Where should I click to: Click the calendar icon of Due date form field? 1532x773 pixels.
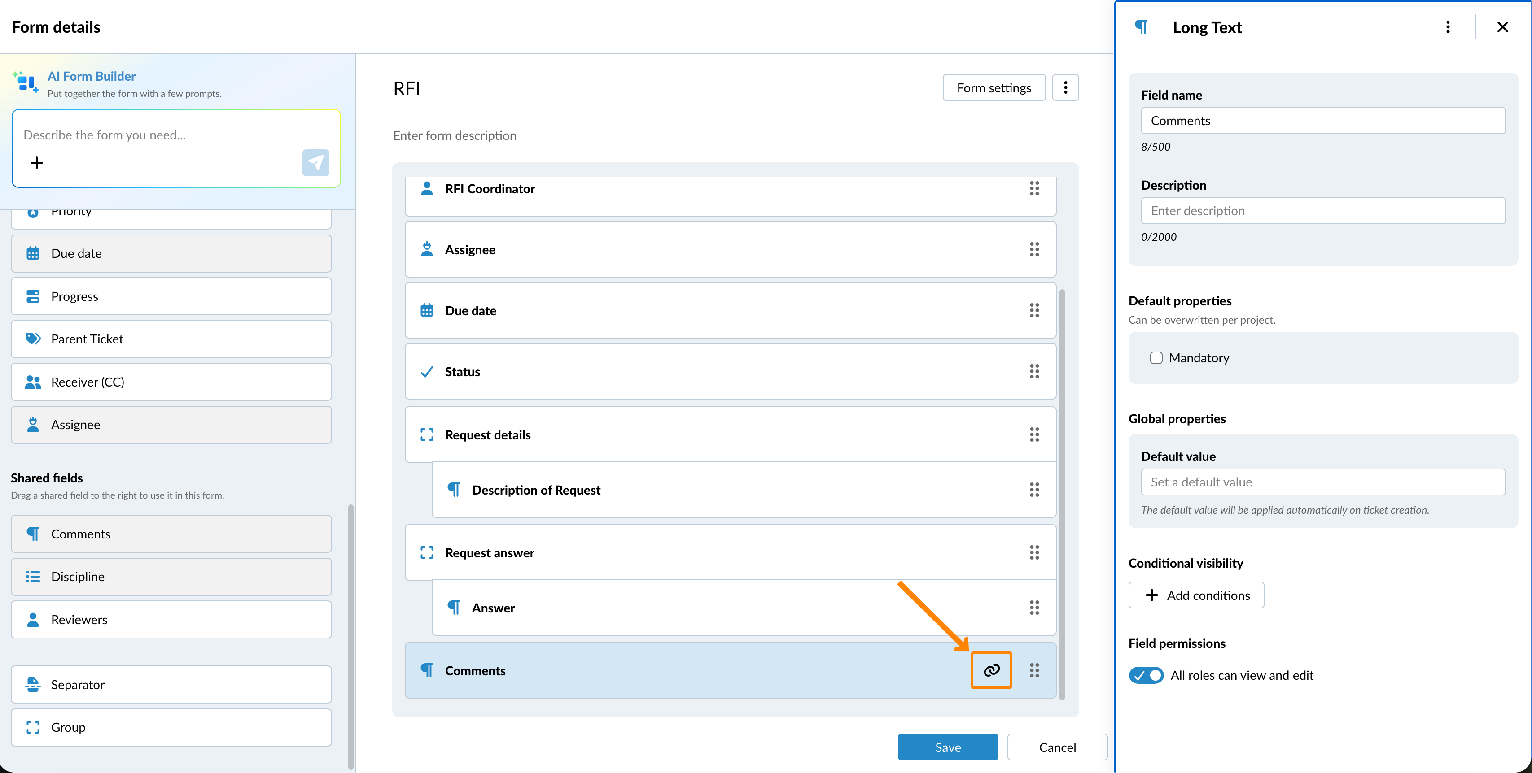(426, 310)
